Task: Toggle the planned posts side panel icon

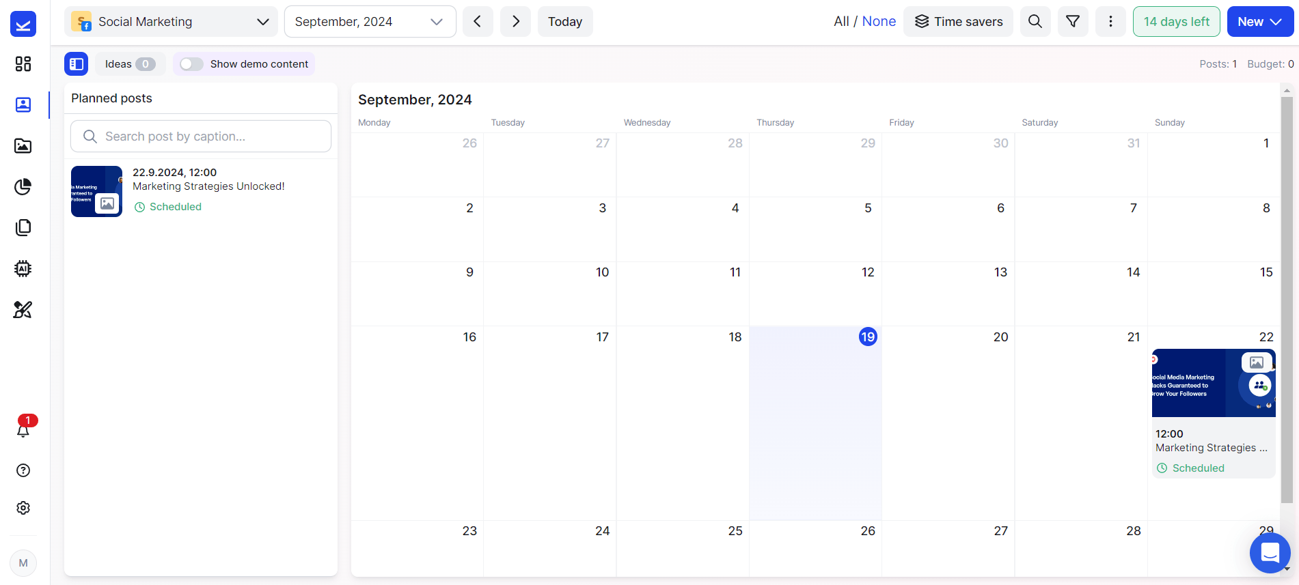Action: point(77,64)
